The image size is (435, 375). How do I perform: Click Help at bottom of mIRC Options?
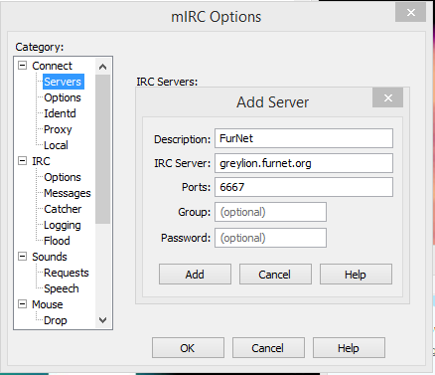click(349, 348)
